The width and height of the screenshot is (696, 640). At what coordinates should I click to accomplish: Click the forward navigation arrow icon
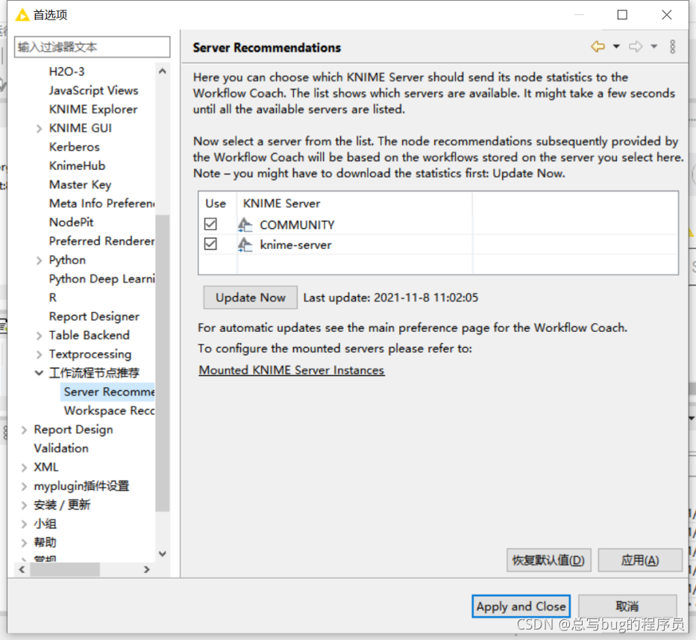click(x=636, y=46)
